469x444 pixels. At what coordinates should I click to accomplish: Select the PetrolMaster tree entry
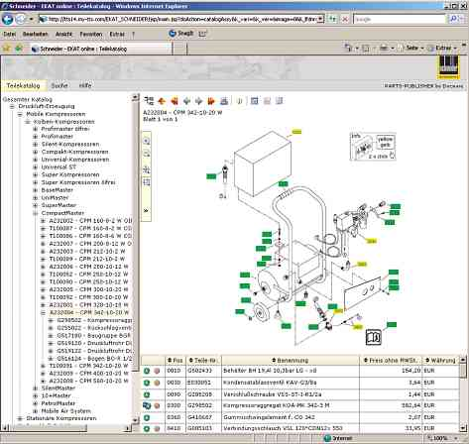(x=59, y=403)
